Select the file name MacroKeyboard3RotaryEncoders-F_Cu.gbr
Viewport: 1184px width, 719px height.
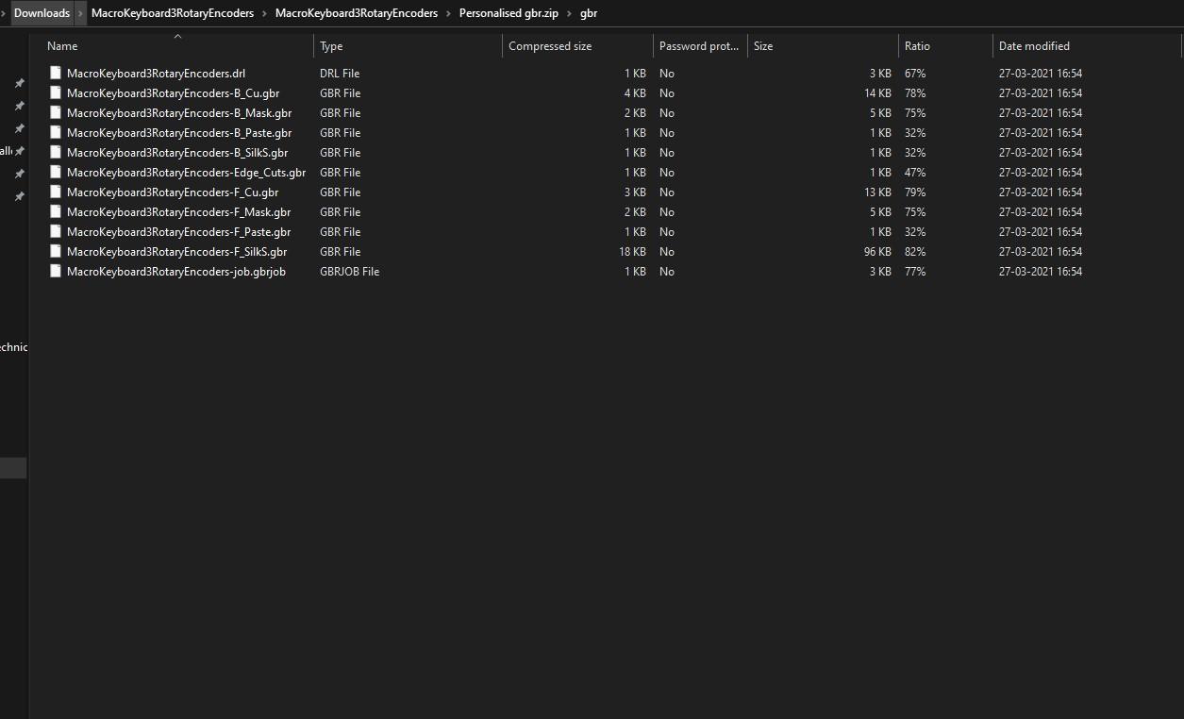coord(173,192)
